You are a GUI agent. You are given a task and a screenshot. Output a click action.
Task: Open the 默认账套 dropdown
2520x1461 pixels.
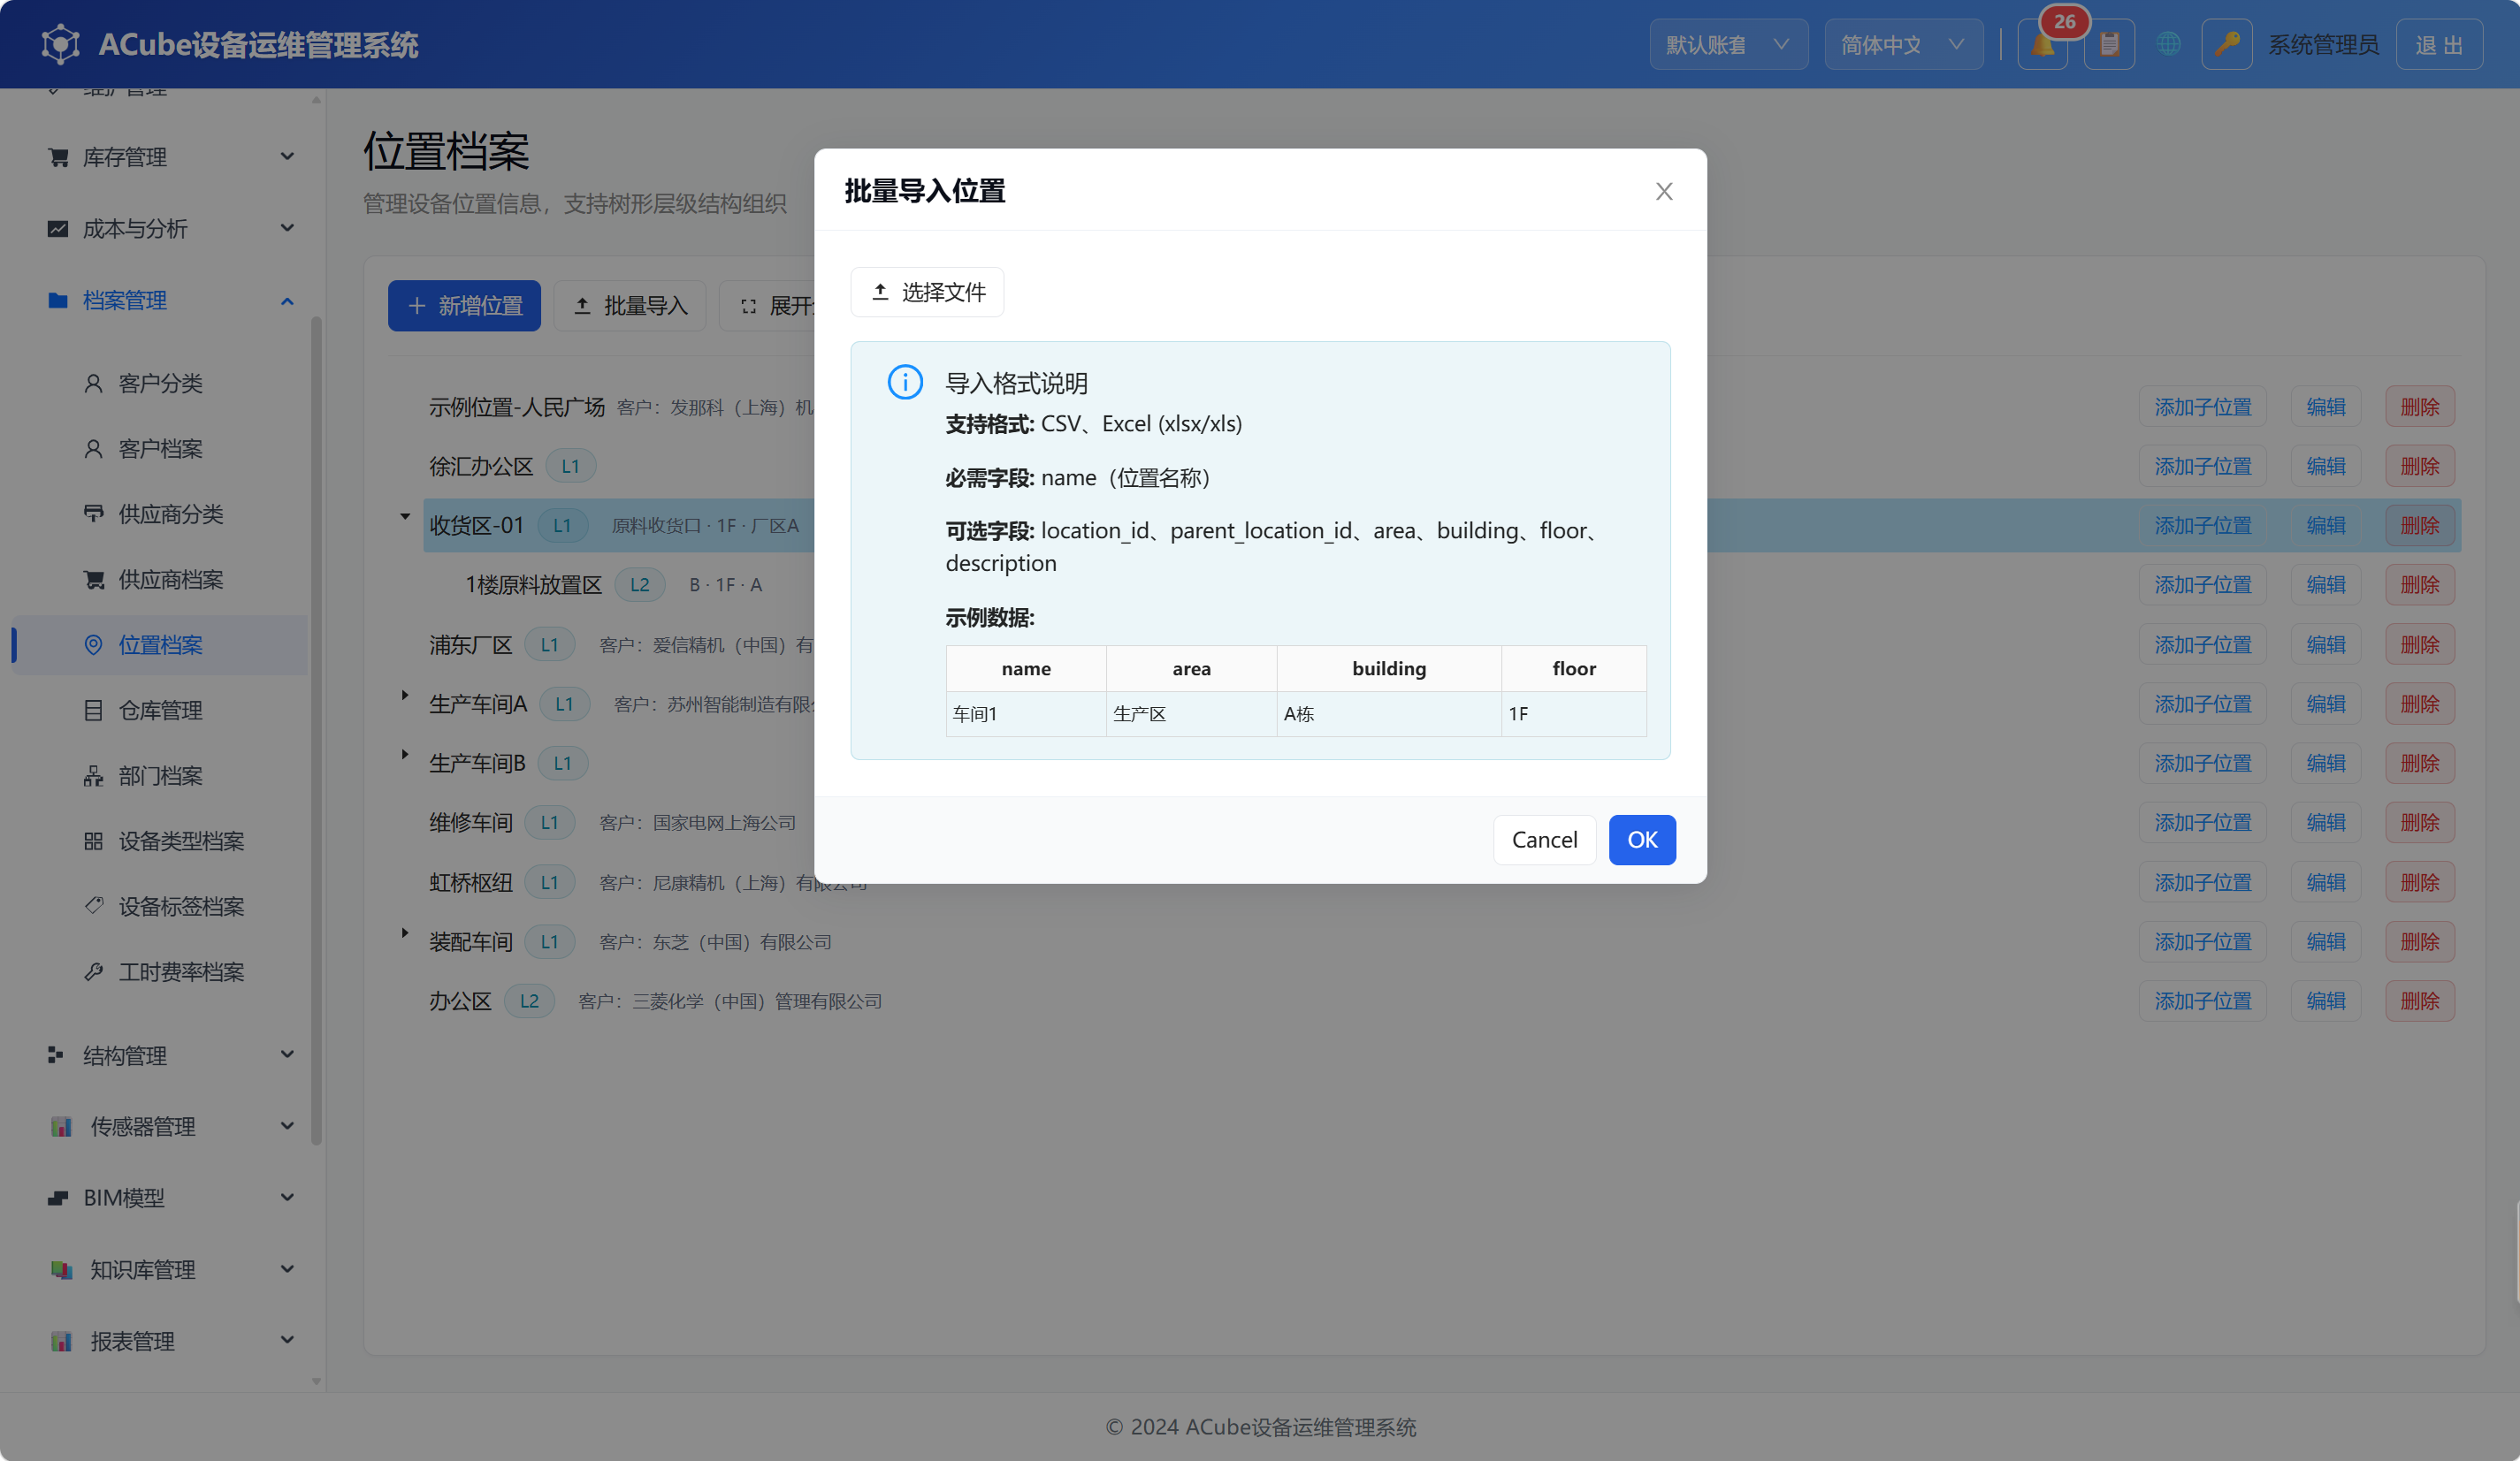[x=1728, y=45]
